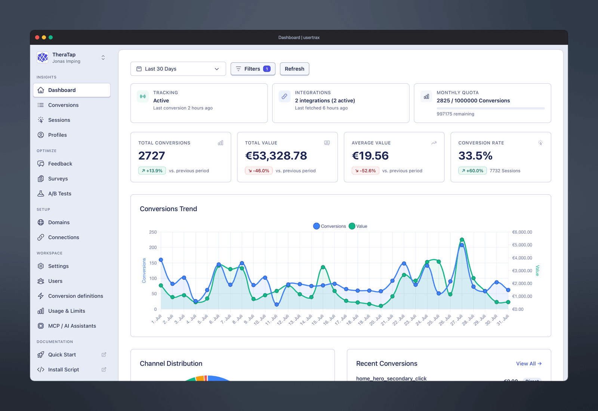The width and height of the screenshot is (598, 411).
Task: Click the 33.5% conversion rate value
Action: (475, 155)
